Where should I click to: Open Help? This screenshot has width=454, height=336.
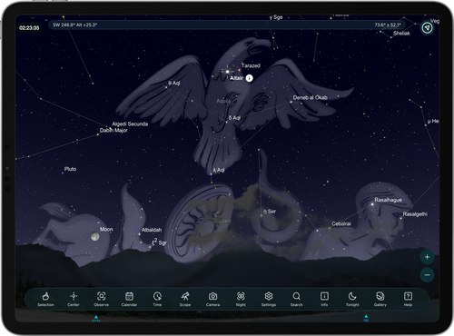408,299
